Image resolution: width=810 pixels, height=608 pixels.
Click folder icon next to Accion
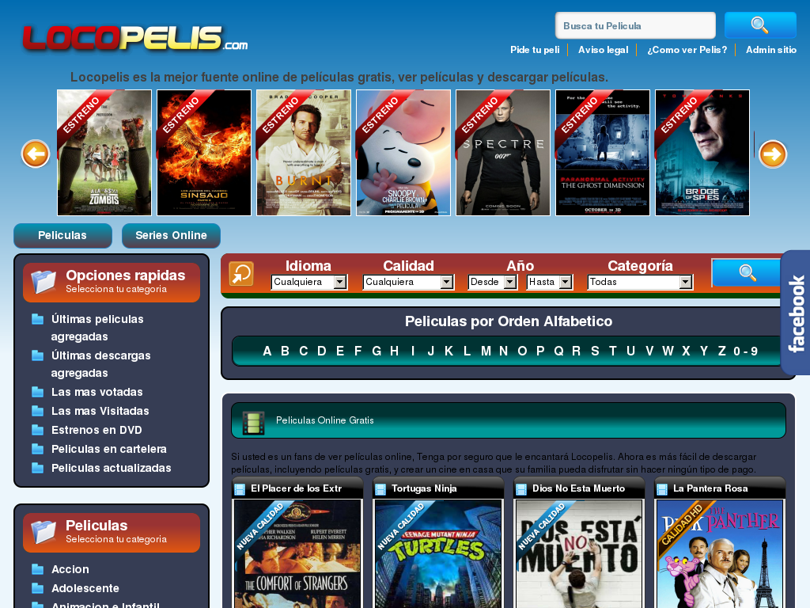point(38,569)
